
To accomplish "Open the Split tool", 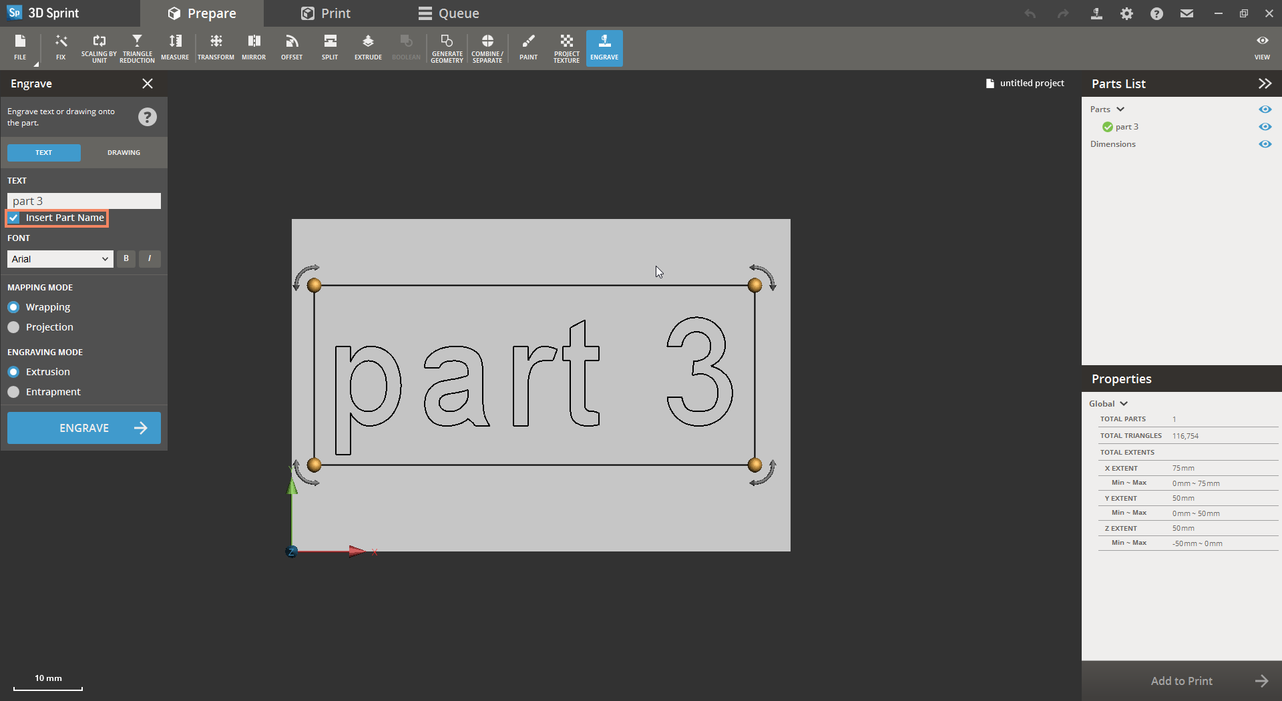I will click(330, 48).
